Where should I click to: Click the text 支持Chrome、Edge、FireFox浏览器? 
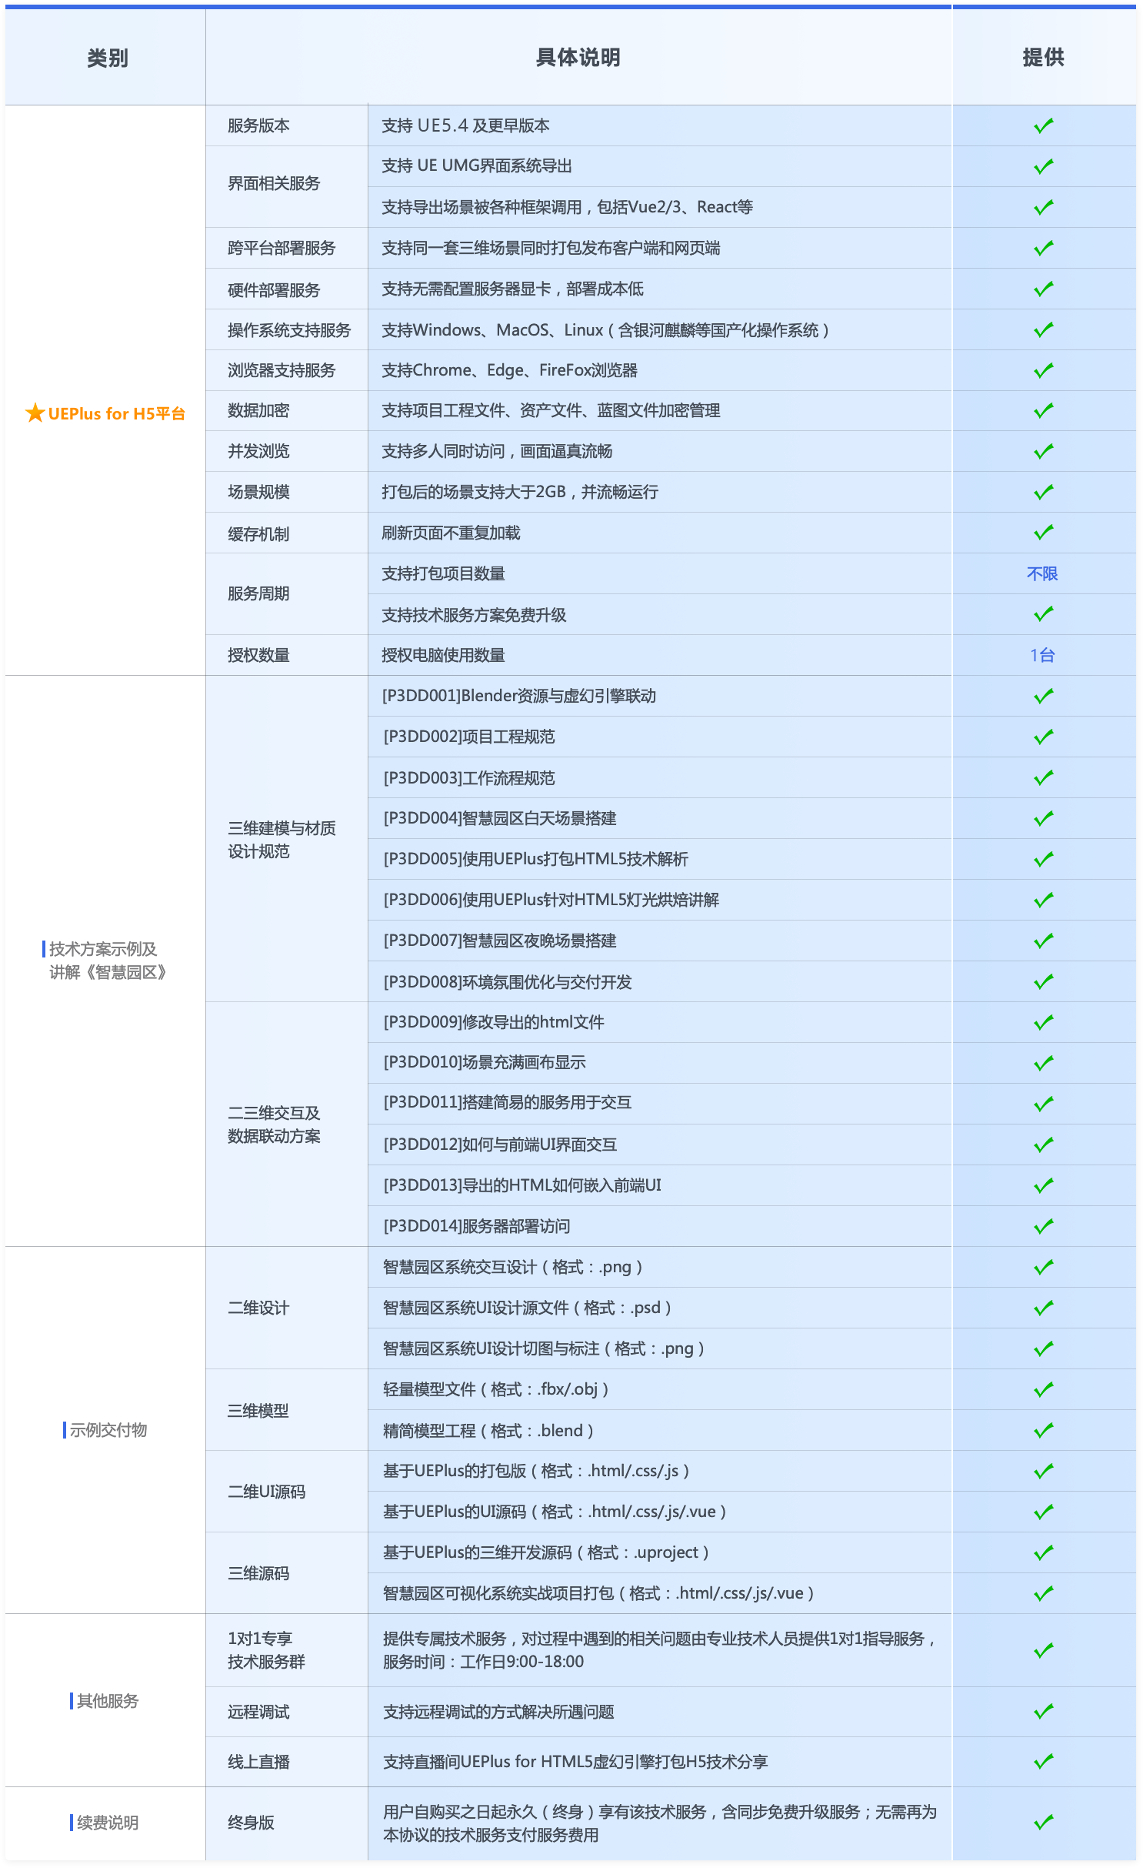509,370
